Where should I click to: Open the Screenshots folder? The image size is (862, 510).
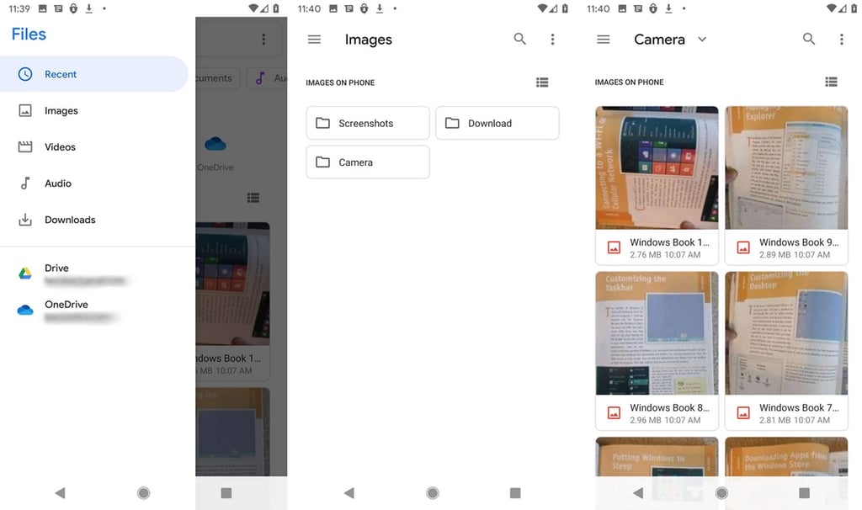click(368, 123)
